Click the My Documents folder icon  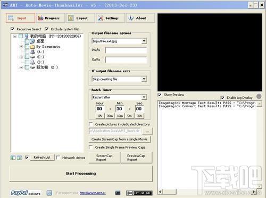point(32,47)
